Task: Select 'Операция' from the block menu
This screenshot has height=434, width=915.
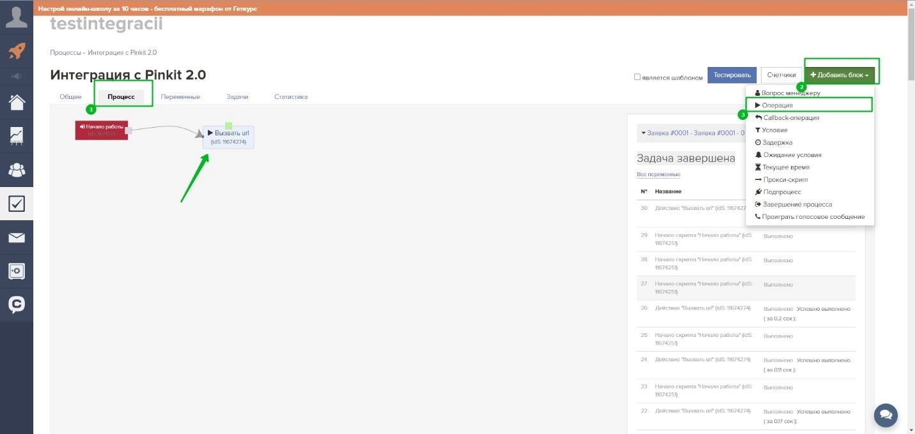Action: [x=777, y=105]
